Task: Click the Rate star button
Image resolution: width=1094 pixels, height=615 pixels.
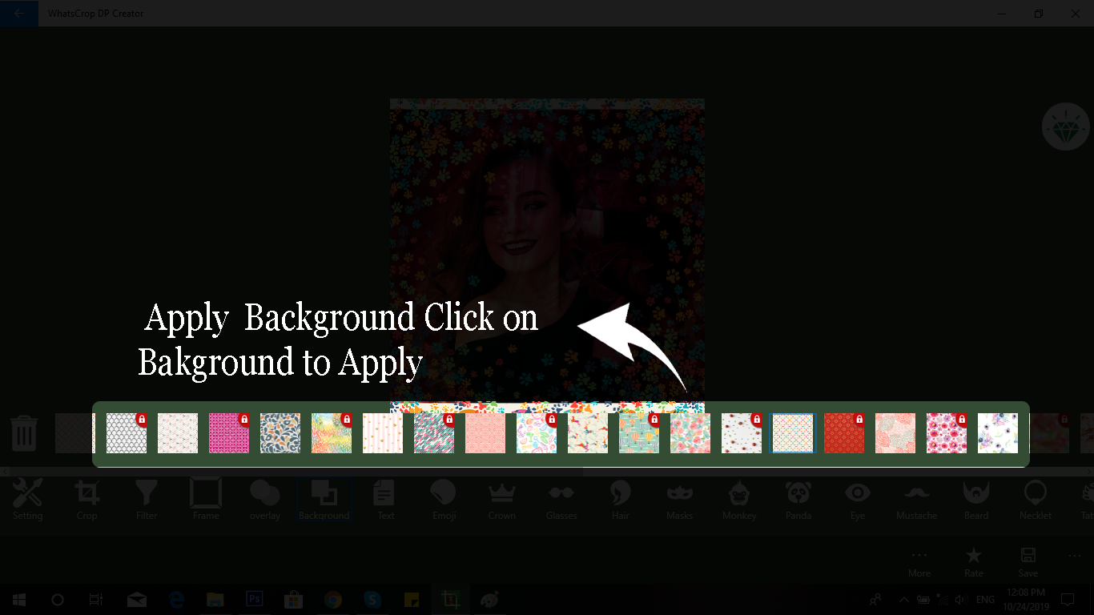Action: point(974,562)
